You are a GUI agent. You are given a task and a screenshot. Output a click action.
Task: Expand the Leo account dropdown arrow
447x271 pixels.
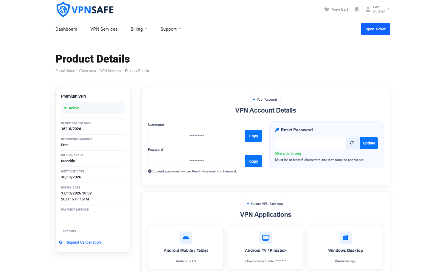[389, 9]
